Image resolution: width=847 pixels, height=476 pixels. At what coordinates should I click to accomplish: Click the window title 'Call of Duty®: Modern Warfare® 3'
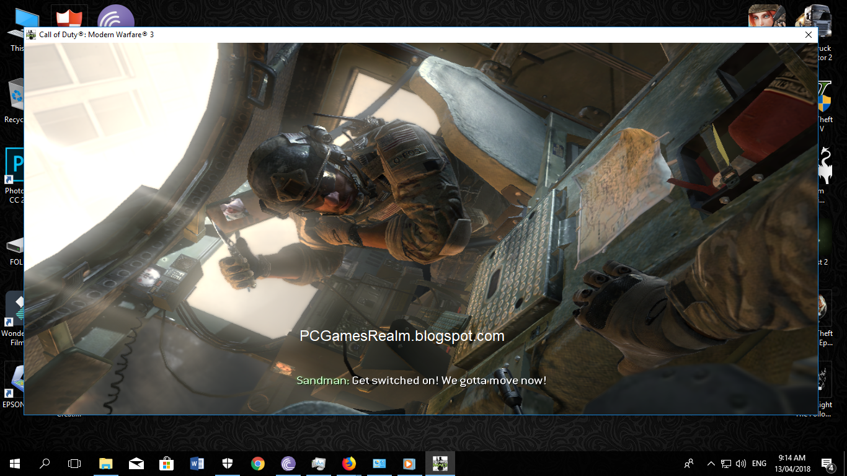click(x=97, y=35)
